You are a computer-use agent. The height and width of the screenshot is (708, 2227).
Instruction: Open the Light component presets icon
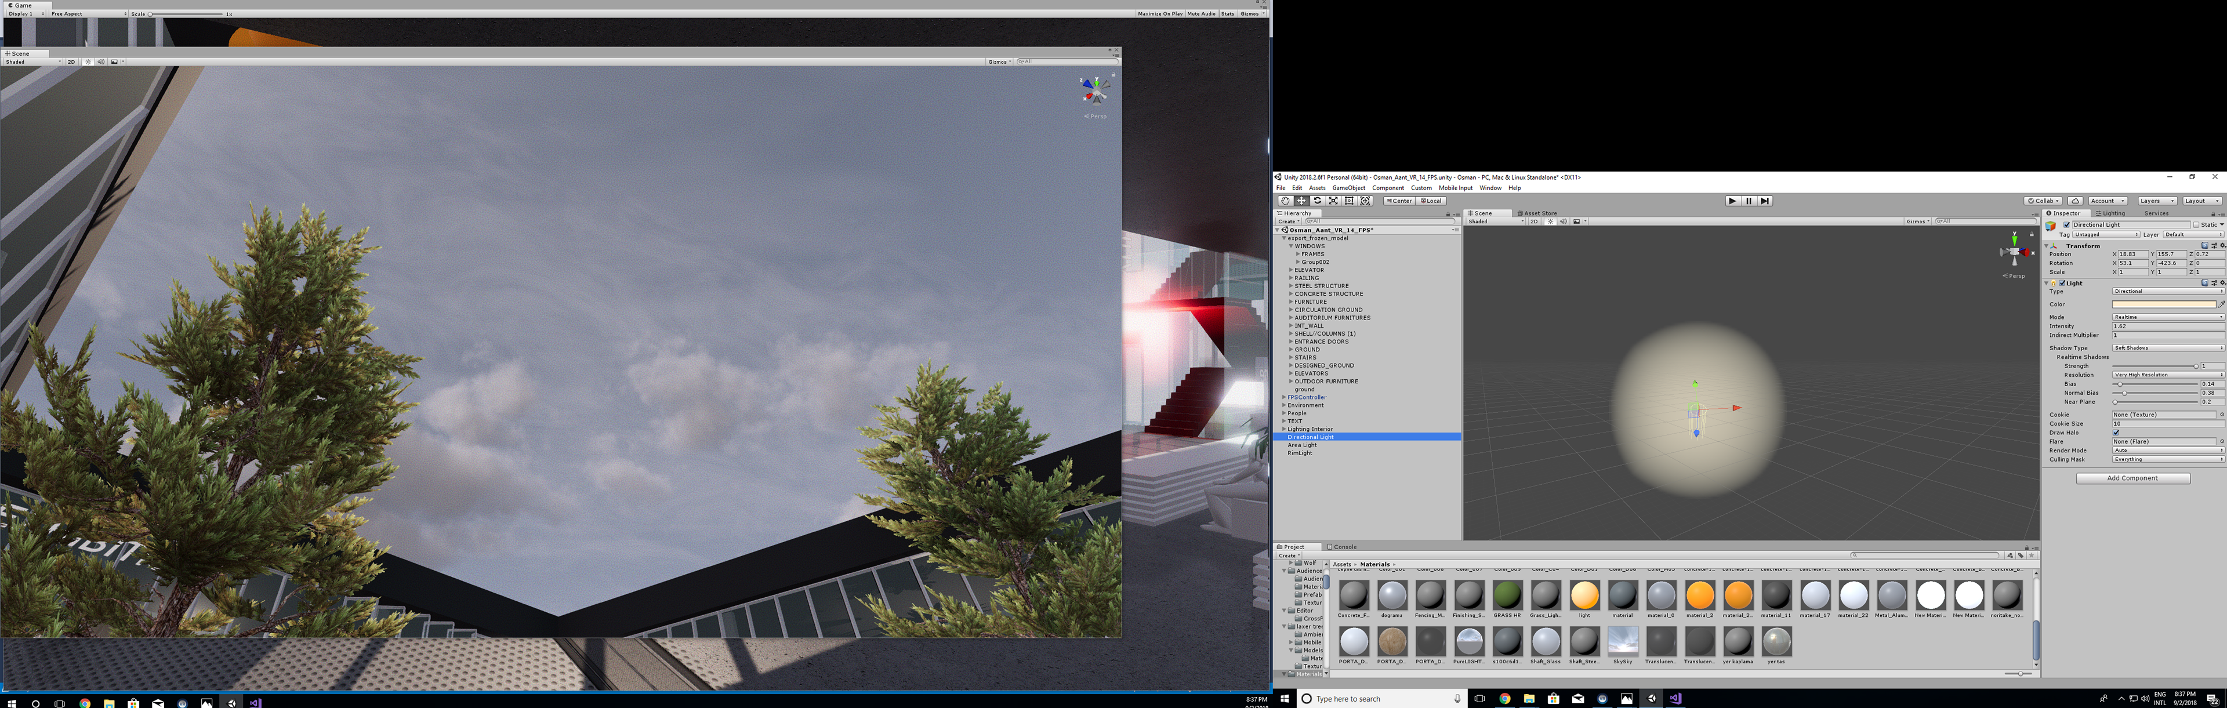click(2213, 283)
